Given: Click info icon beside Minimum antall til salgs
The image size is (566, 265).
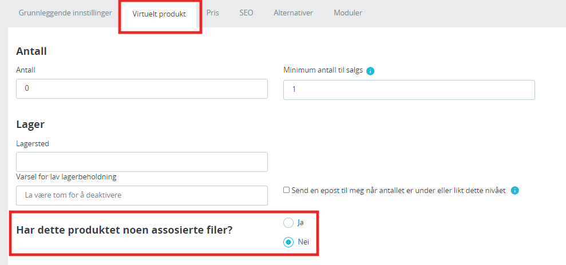Looking at the screenshot, I should point(370,71).
